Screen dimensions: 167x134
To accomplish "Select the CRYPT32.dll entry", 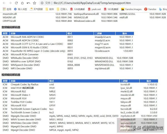I will click(x=9, y=21).
